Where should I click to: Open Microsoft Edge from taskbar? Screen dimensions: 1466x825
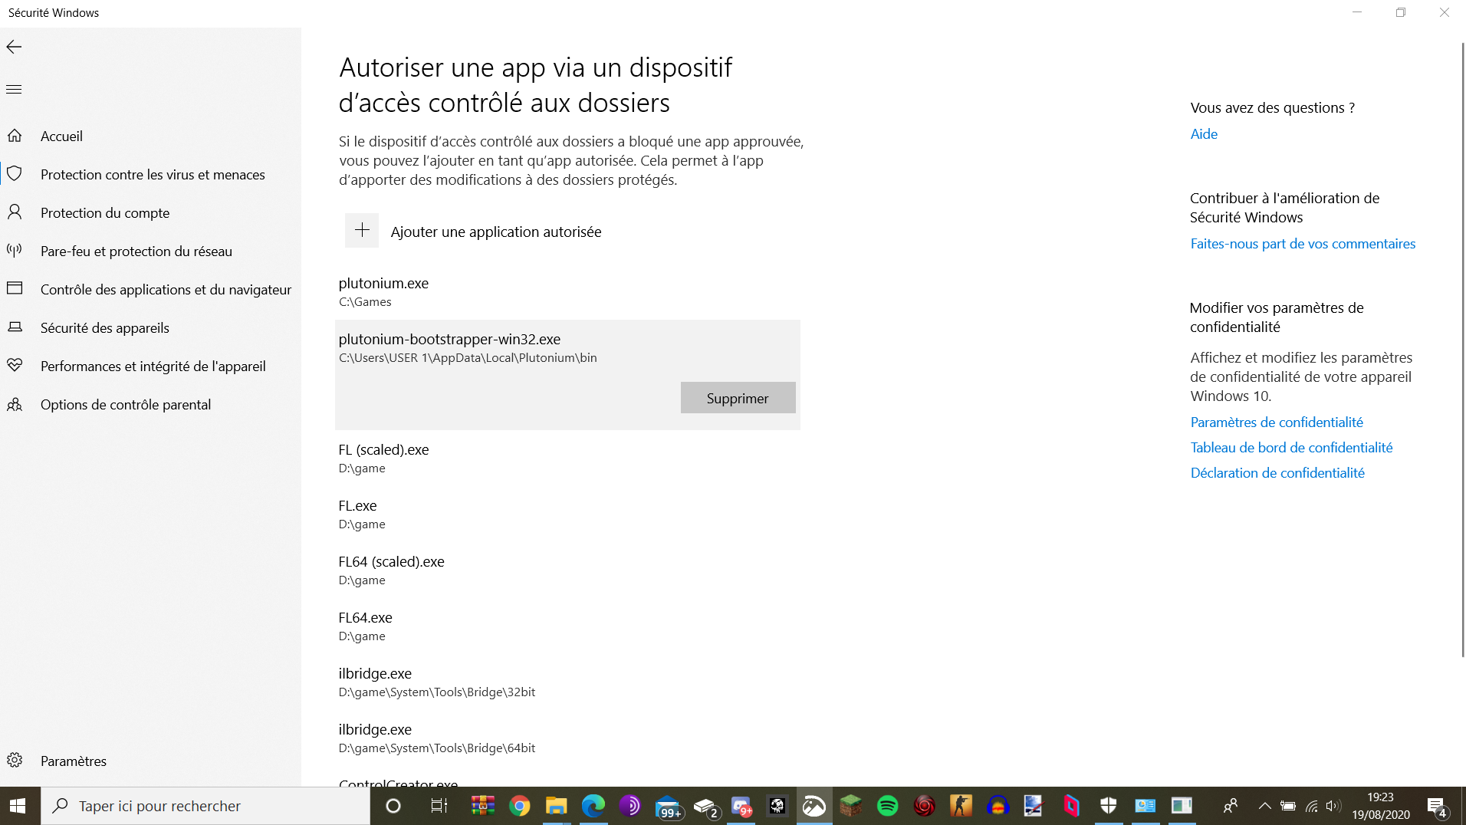pyautogui.click(x=593, y=806)
